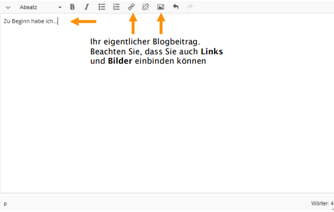The width and height of the screenshot is (334, 212).
Task: Insert a hyperlink with the link icon
Action: [x=131, y=7]
